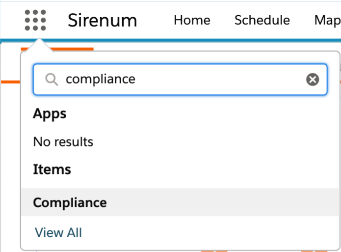Image resolution: width=341 pixels, height=252 pixels.
Task: Clear the search text with X icon
Action: coord(313,79)
